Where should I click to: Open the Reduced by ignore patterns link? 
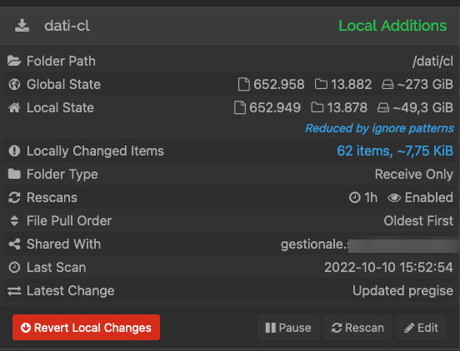[379, 128]
